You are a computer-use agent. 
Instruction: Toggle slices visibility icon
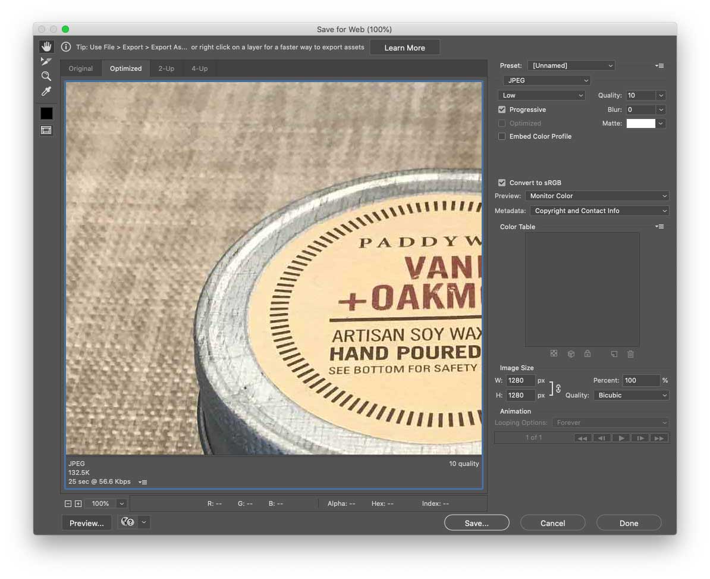pyautogui.click(x=46, y=130)
